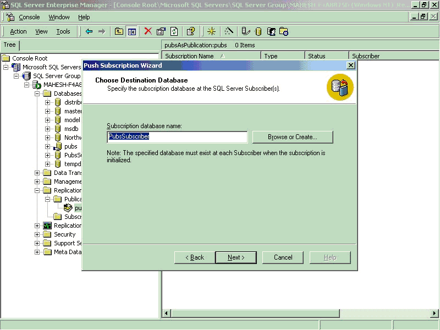Click the New yellow star toolbar icon
The width and height of the screenshot is (440, 330).
click(211, 31)
